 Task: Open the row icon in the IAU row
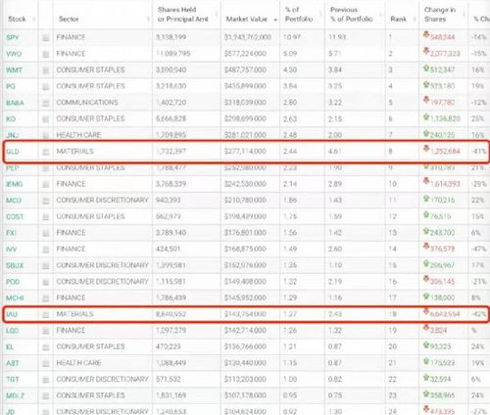[x=46, y=314]
